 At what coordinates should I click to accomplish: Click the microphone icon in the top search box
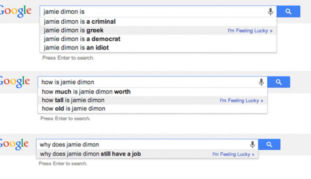click(x=271, y=12)
